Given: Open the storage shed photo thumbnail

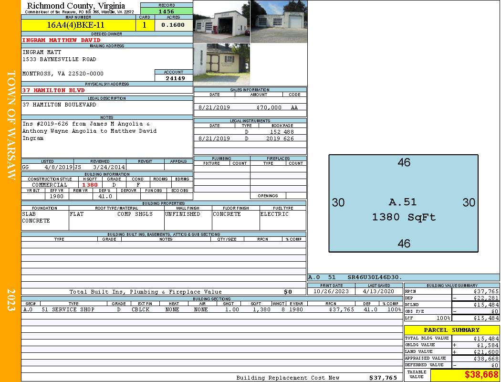Looking at the screenshot, I should [221, 64].
